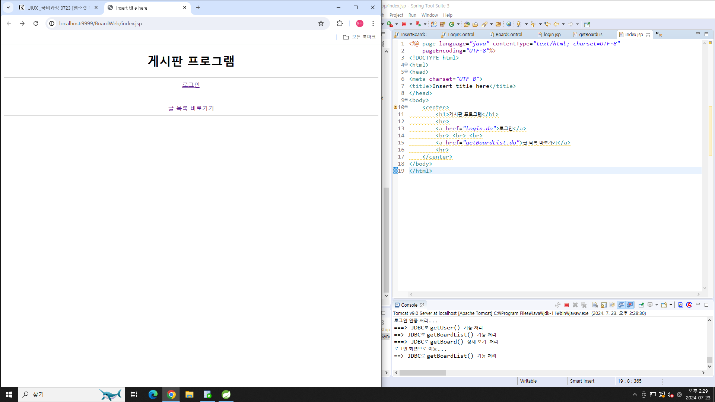The height and width of the screenshot is (402, 715).
Task: Bookmark this page with star icon
Action: tap(321, 23)
